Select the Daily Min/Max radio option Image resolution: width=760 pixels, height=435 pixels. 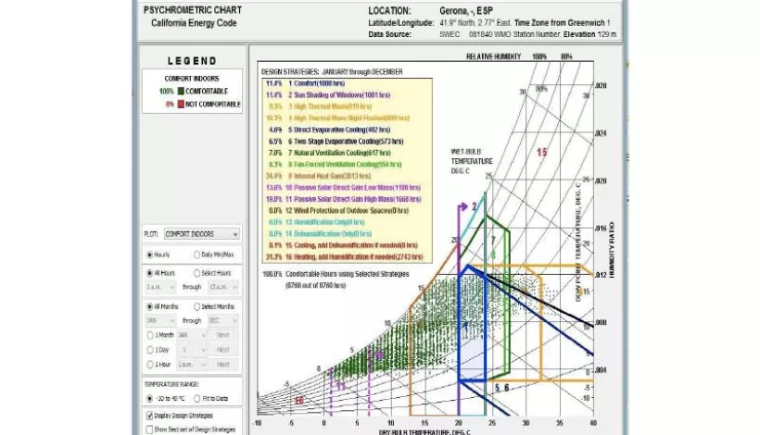coord(196,255)
